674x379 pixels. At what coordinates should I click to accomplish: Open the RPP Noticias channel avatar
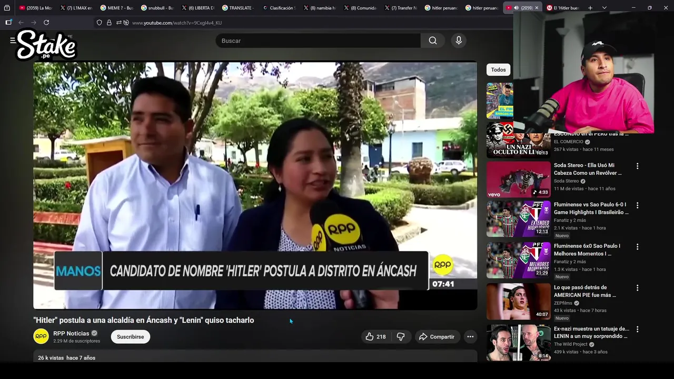tap(41, 336)
